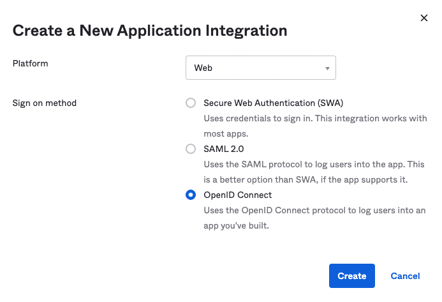Click the 'Uses credentials to sign in' description
The width and height of the screenshot is (442, 302).
(315, 119)
